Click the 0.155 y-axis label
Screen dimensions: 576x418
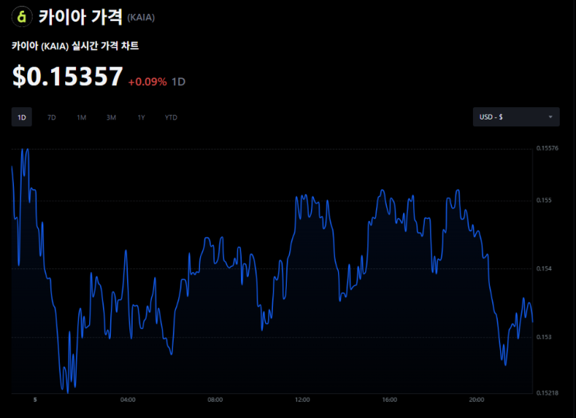click(x=544, y=200)
